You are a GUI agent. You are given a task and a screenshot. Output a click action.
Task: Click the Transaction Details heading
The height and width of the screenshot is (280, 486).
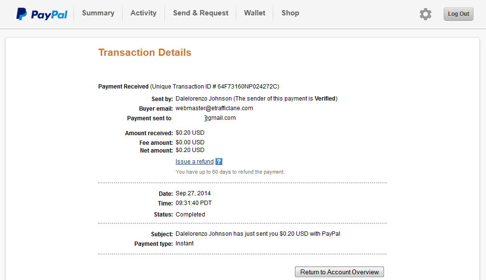point(145,52)
